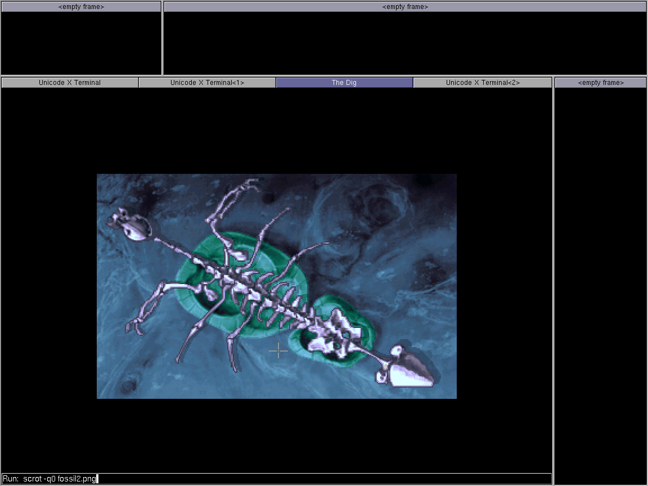
Task: Focus the wide top empty frame title
Action: 405,7
